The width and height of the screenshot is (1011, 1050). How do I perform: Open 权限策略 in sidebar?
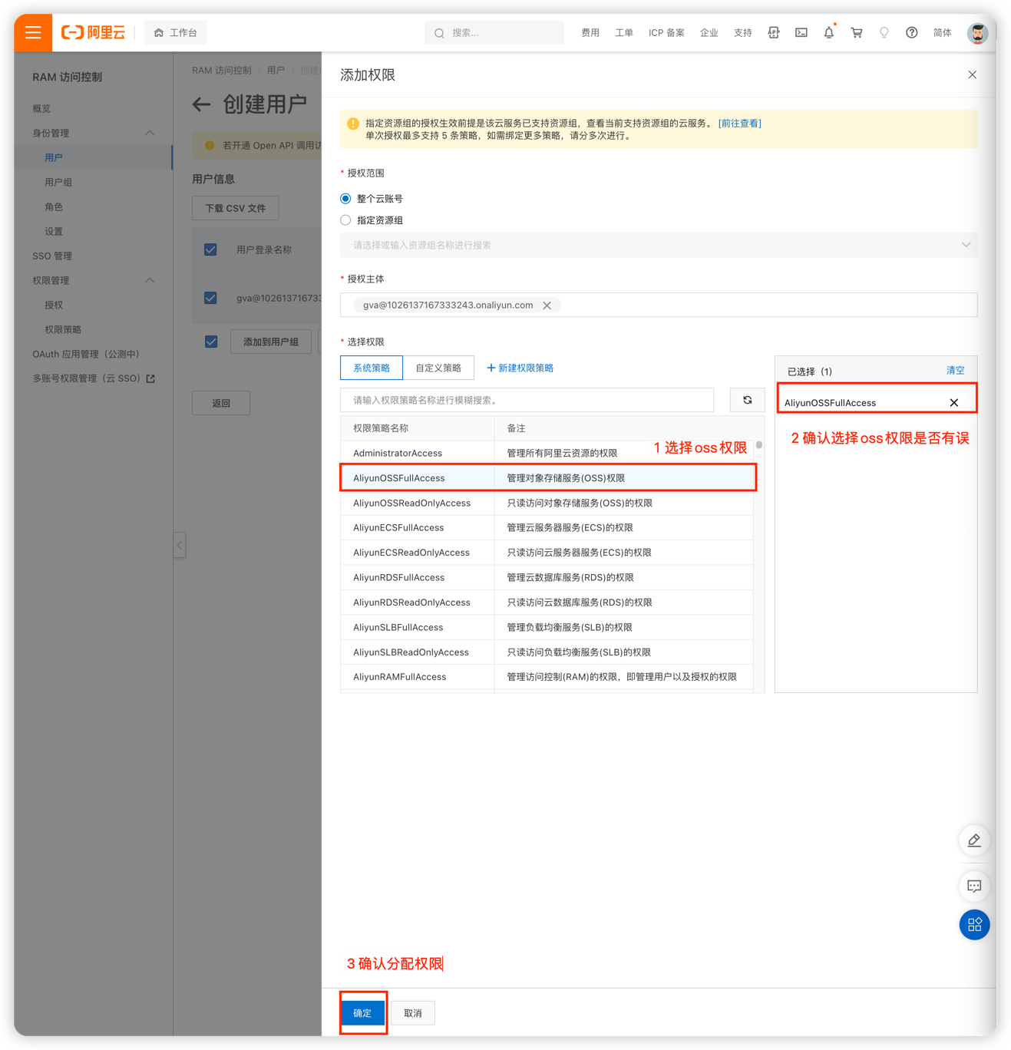click(63, 329)
